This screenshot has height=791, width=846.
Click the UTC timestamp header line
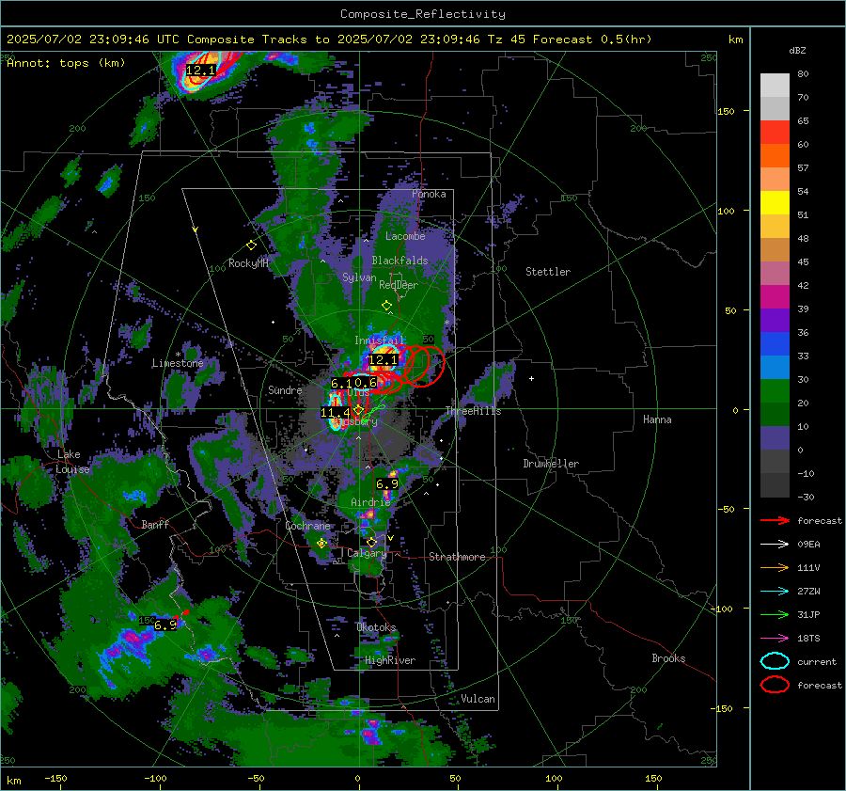[329, 40]
